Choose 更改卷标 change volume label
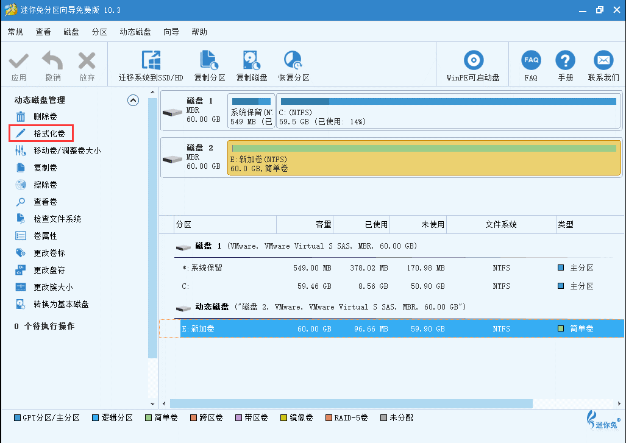The height and width of the screenshot is (443, 626). tap(40, 253)
